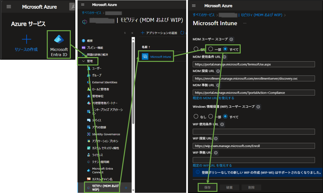Click the エンタープライズ アプリケーション grid icon

[89, 111]
